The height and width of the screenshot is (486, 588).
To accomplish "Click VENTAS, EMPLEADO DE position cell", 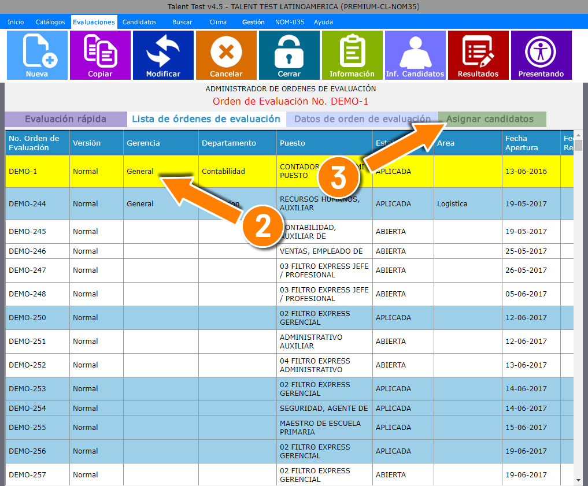I will pyautogui.click(x=324, y=251).
